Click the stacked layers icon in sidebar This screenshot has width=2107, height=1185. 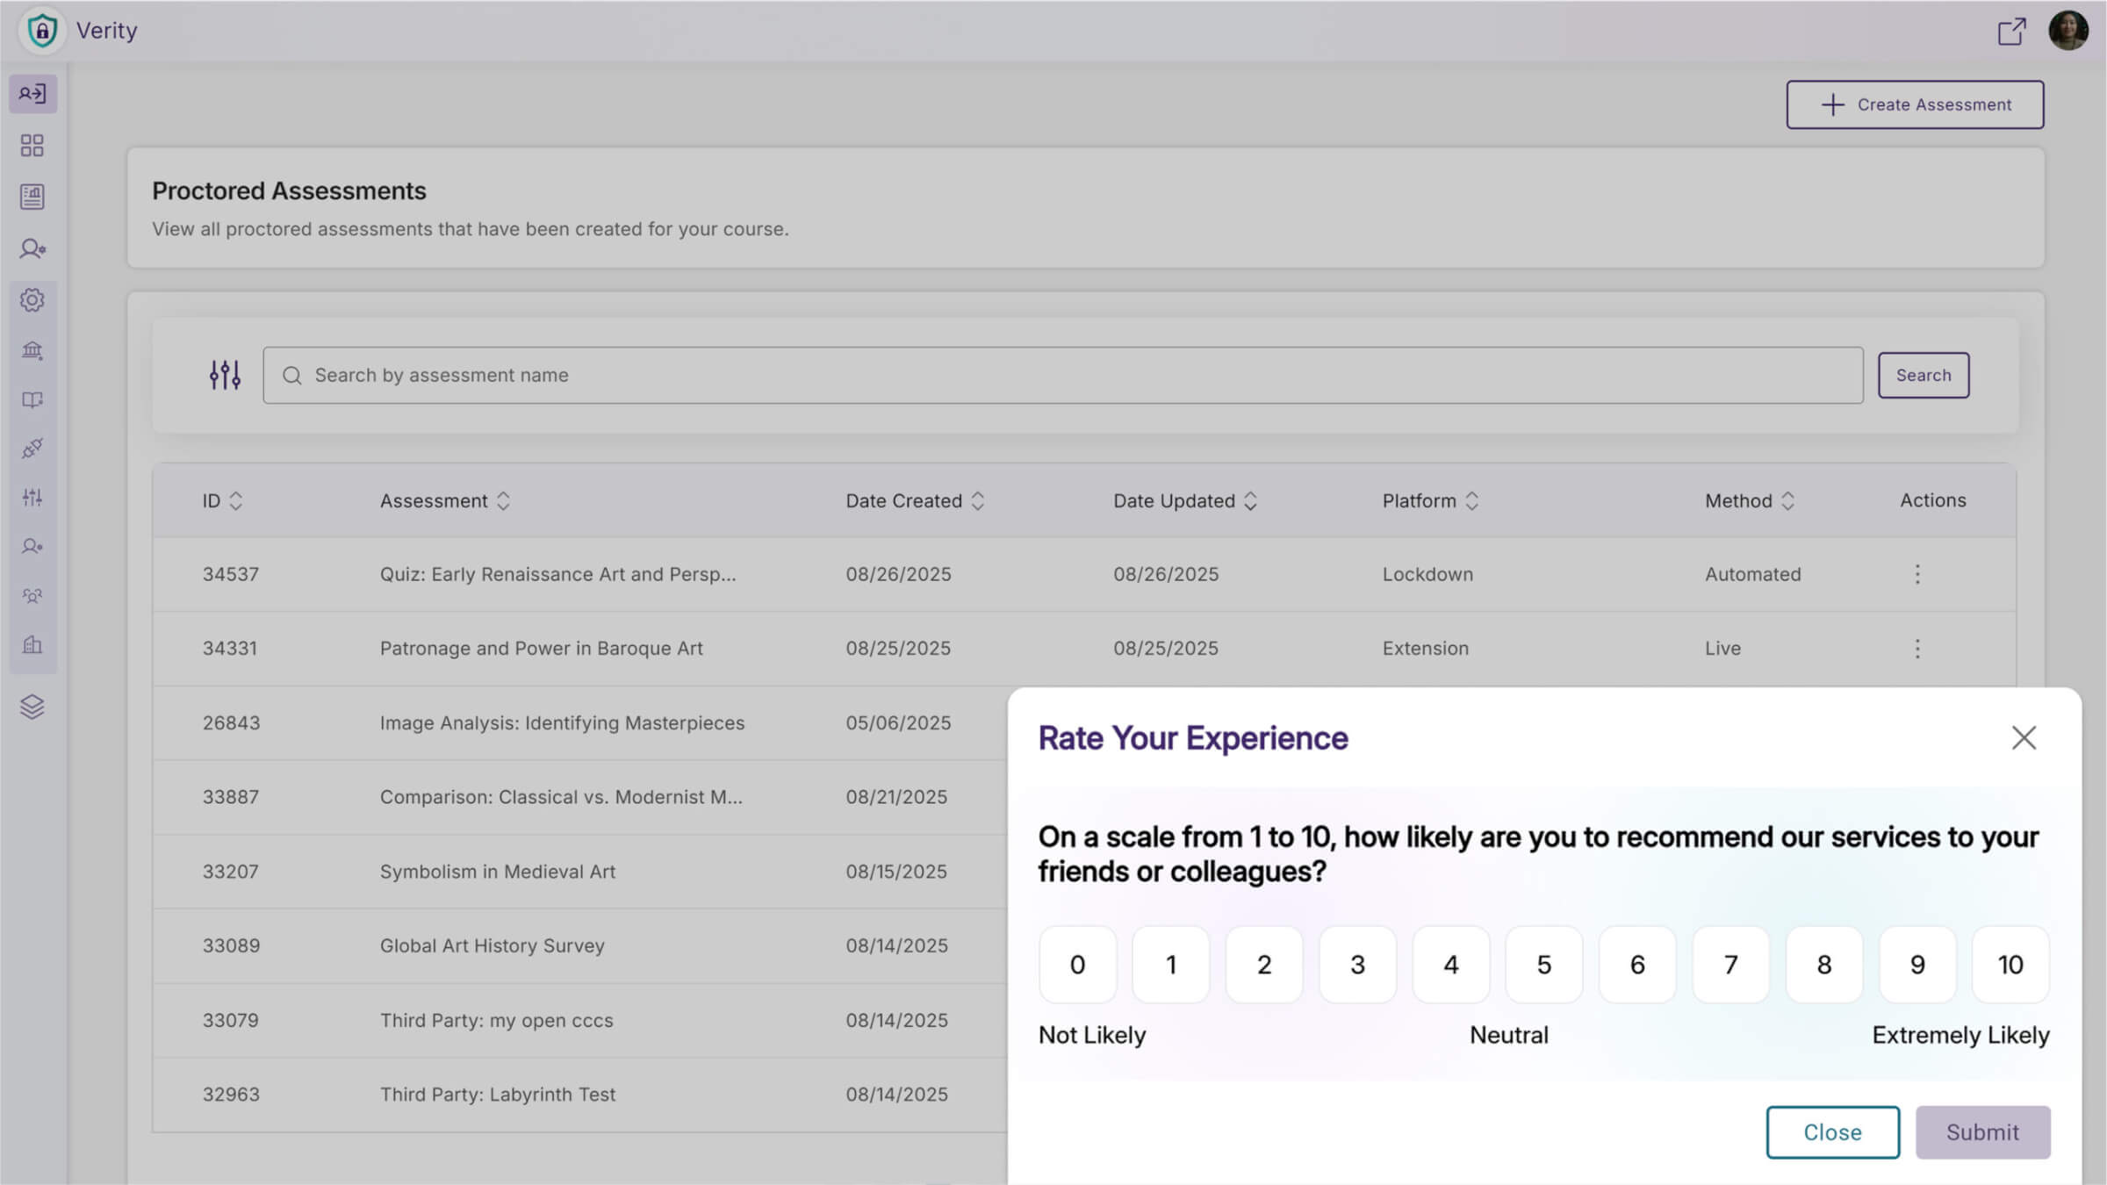point(32,707)
